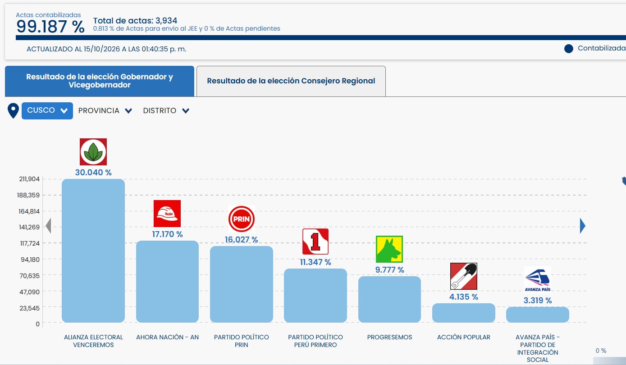Screen dimensions: 626x365
Task: Open the CUSCO region dropdown
Action: click(47, 110)
